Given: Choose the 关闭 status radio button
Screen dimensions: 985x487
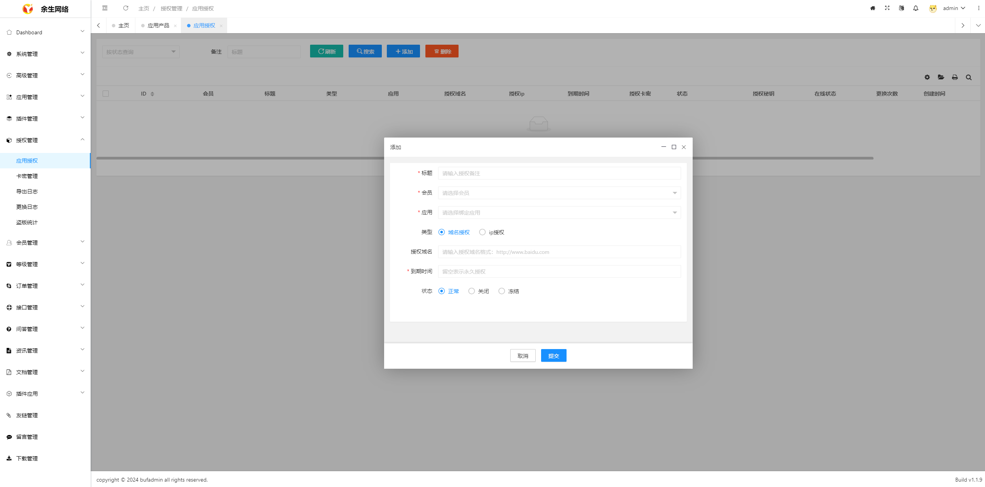Looking at the screenshot, I should (472, 291).
